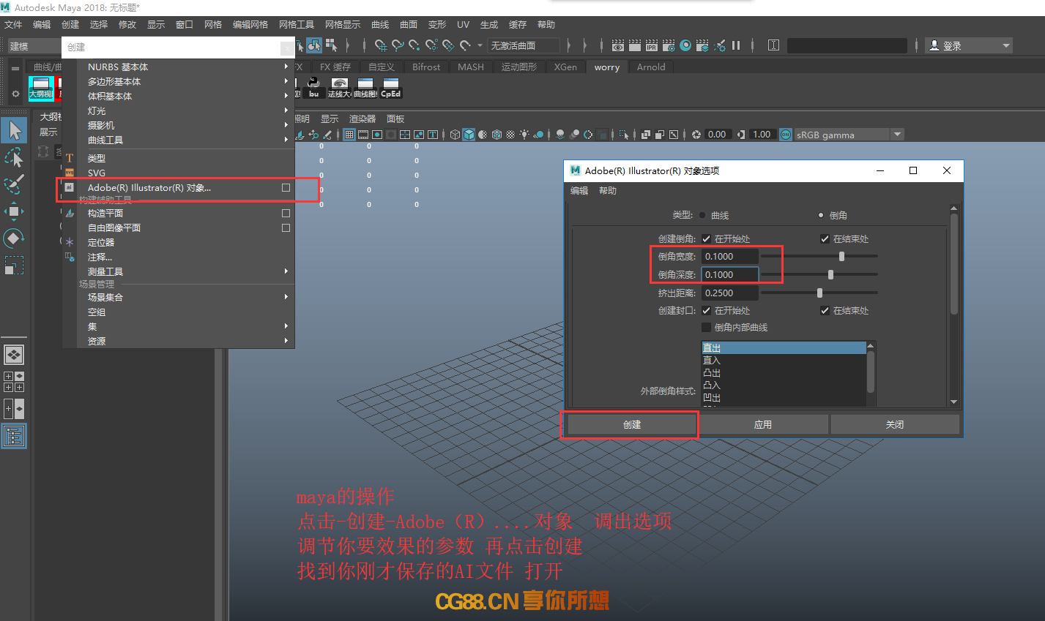This screenshot has width=1045, height=621.
Task: Click the 关闭 button
Action: click(x=895, y=424)
